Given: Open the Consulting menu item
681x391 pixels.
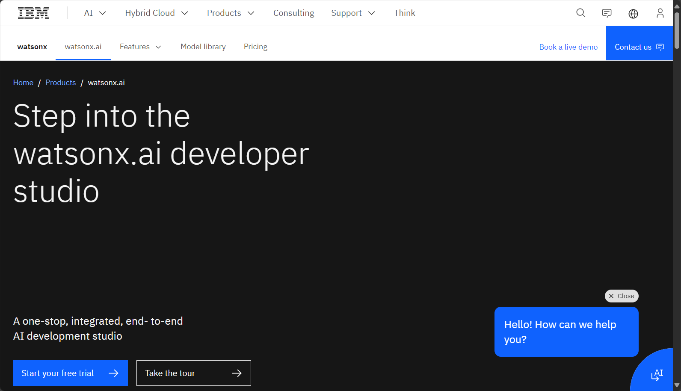Looking at the screenshot, I should [294, 13].
